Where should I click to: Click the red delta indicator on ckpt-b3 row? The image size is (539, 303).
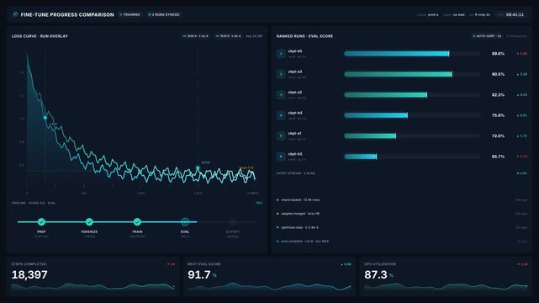coord(522,157)
